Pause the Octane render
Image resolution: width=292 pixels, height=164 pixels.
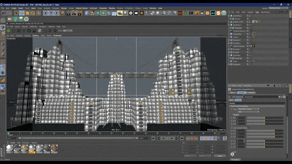pyautogui.click(x=19, y=31)
